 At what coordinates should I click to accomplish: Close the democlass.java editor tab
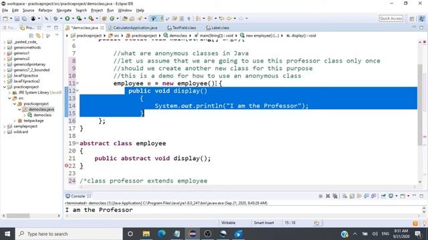(102, 28)
